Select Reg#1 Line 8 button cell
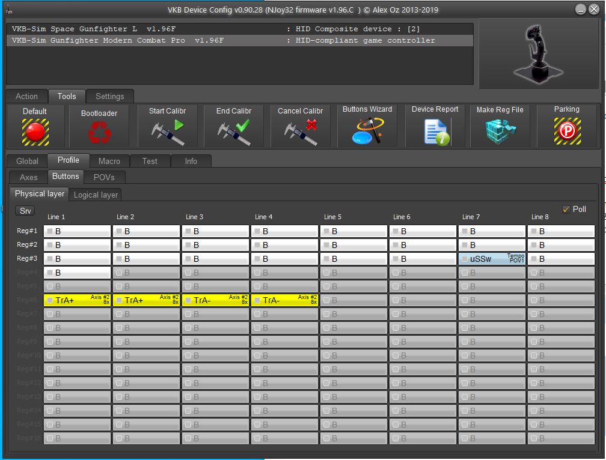 coord(561,231)
